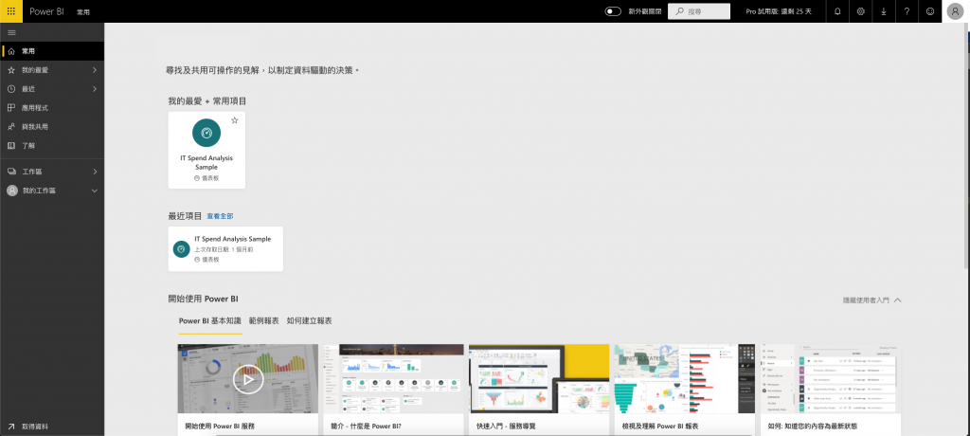Expand the 我的最愛 flyout chevron
Screen dimensions: 970x436
tap(95, 70)
